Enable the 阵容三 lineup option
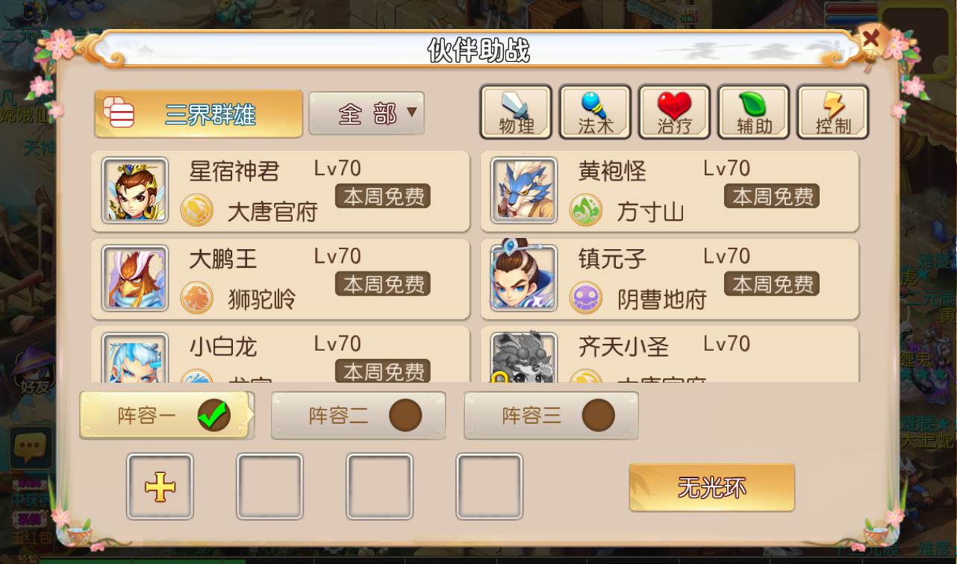 point(551,416)
